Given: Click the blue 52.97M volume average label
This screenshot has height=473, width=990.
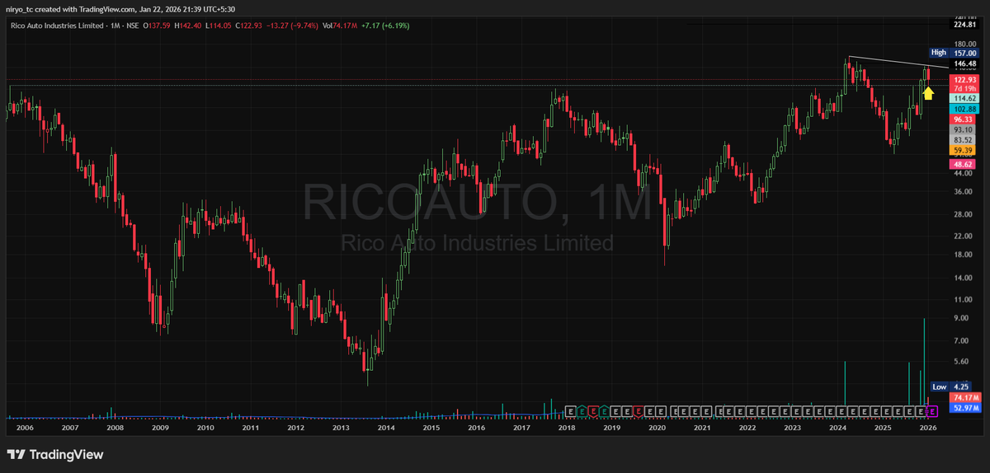Looking at the screenshot, I should point(965,407).
